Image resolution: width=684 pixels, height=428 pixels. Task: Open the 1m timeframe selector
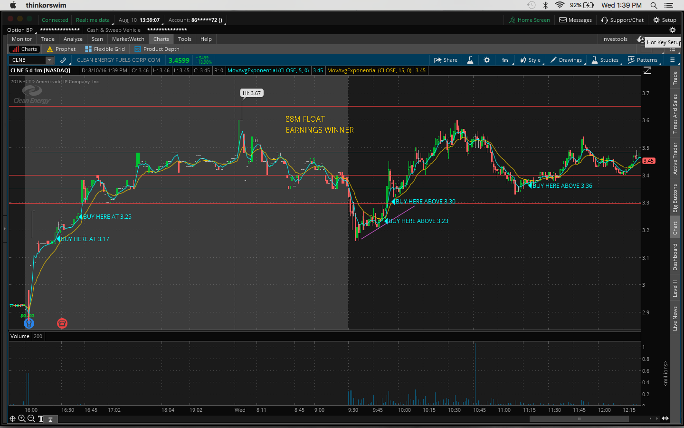[505, 60]
